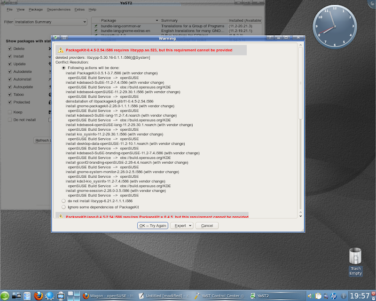Click the yellow warning triangle beside the PackageKit-0.4.5 error
This screenshot has height=301, width=376.
pos(61,50)
